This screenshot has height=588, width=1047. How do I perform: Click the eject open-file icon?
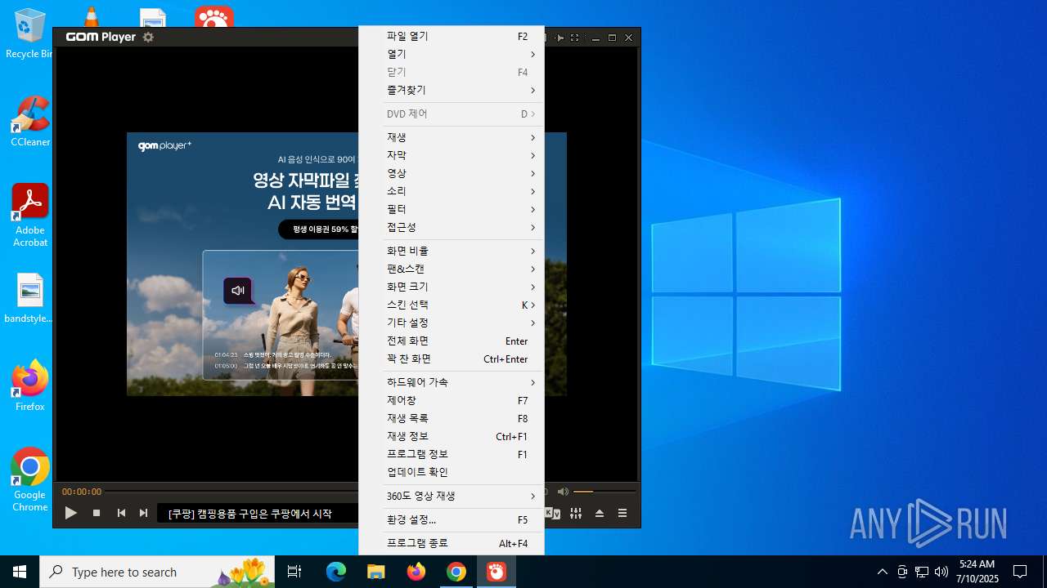coord(600,513)
